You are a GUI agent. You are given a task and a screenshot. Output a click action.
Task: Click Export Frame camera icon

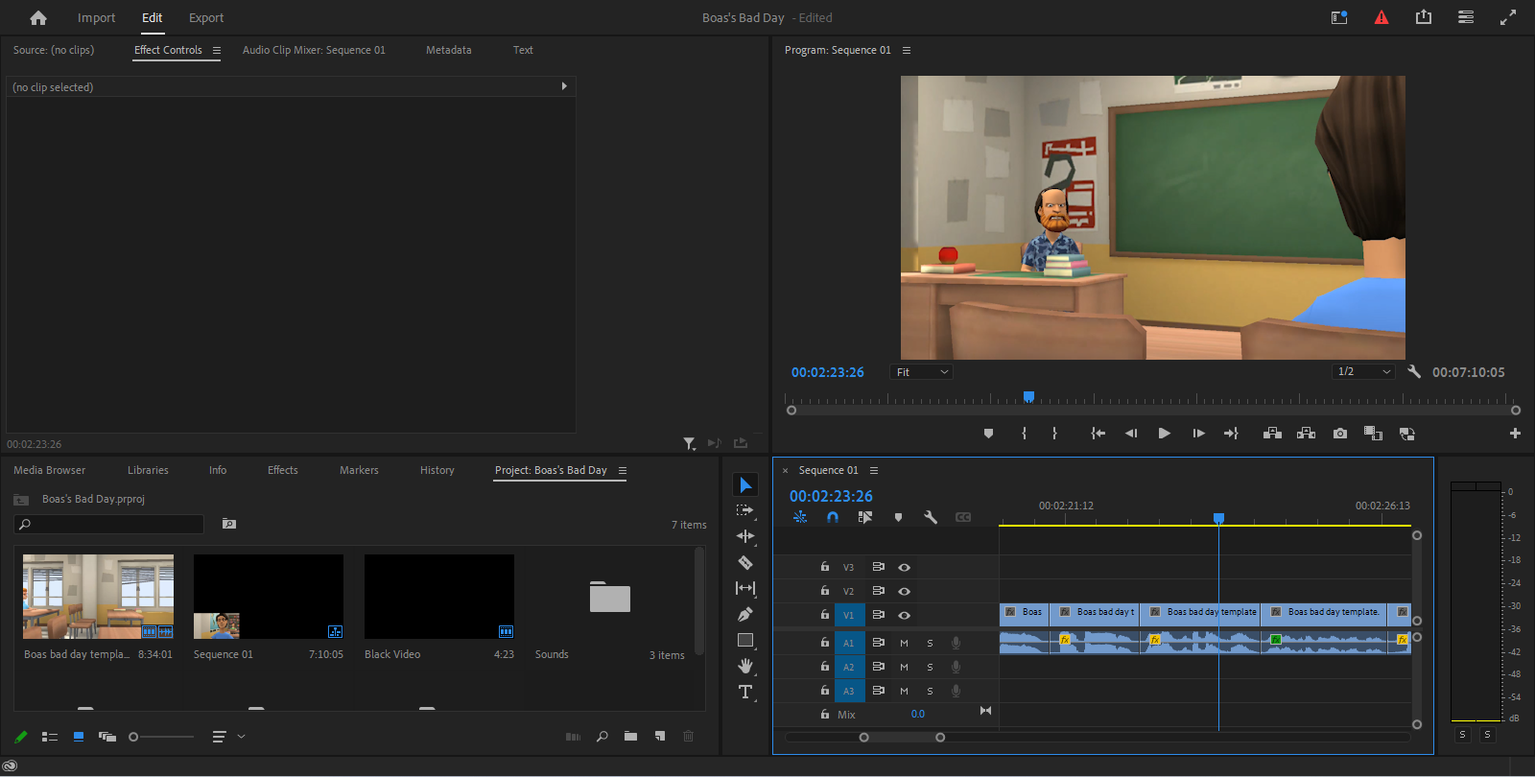pos(1340,434)
